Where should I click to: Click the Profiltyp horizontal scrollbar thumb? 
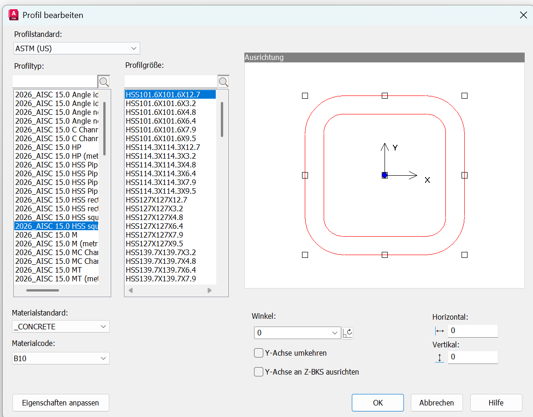tap(42, 290)
